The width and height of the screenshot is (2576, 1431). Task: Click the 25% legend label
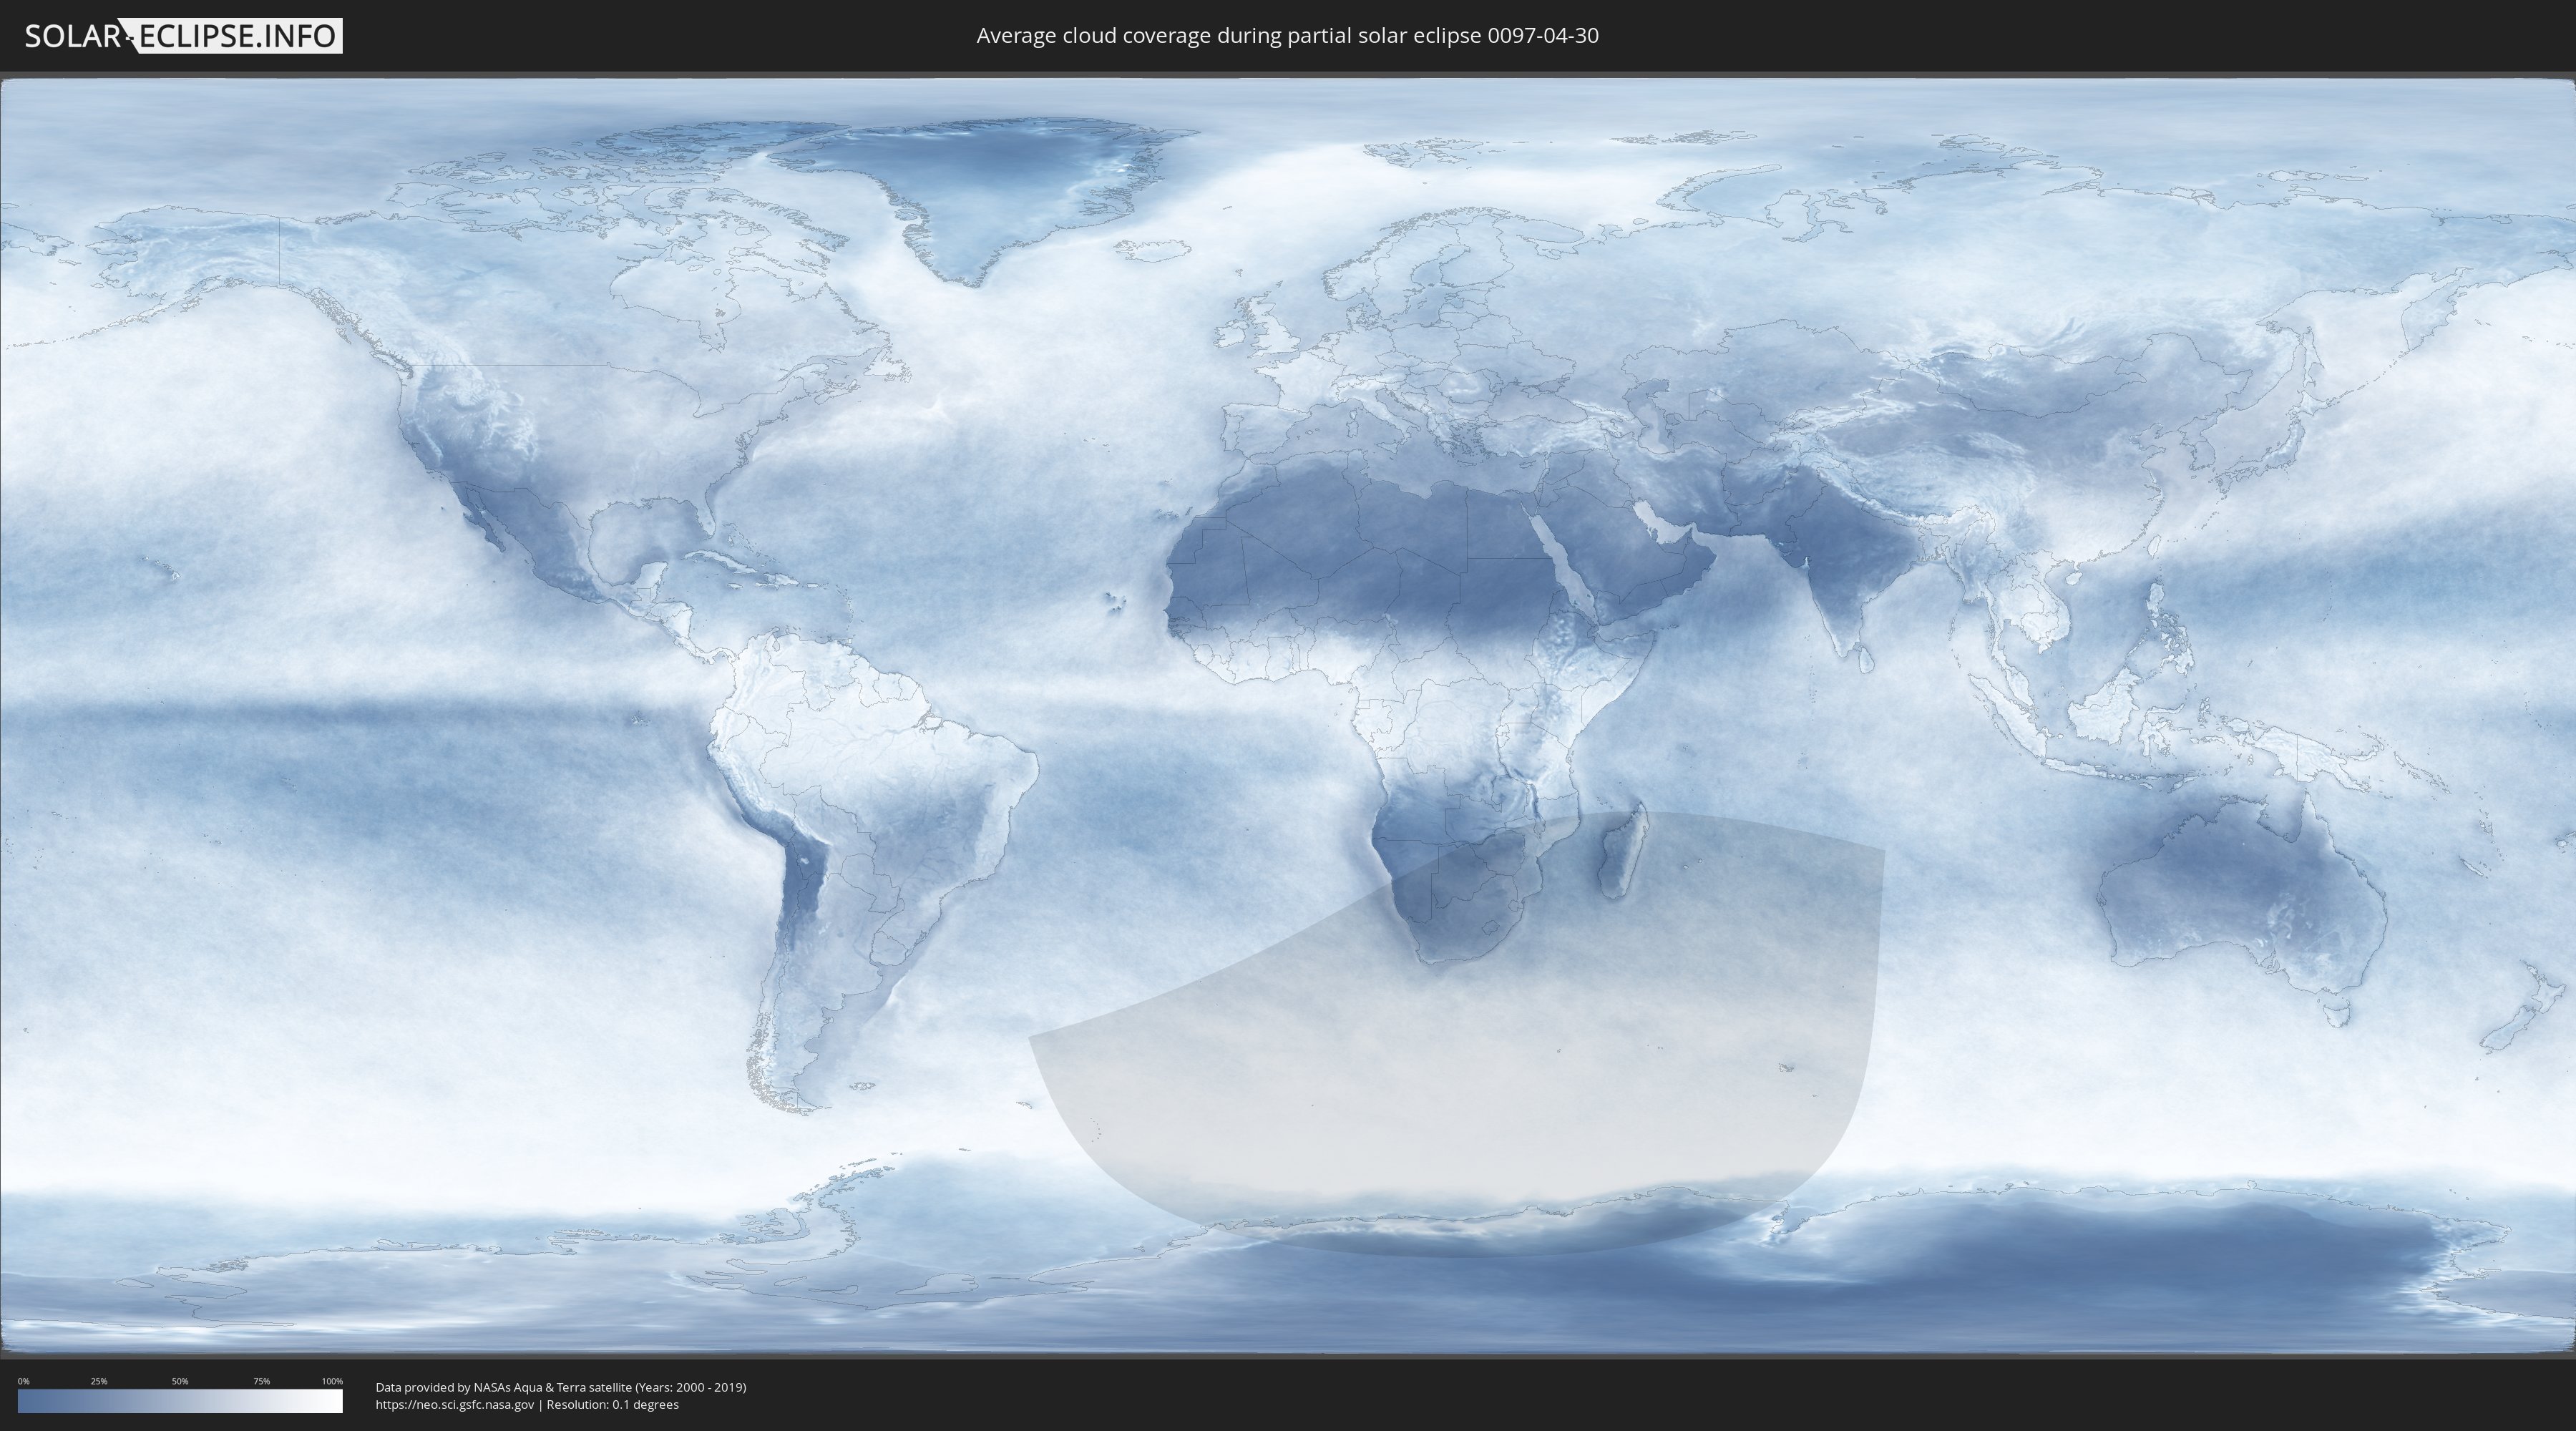[99, 1381]
